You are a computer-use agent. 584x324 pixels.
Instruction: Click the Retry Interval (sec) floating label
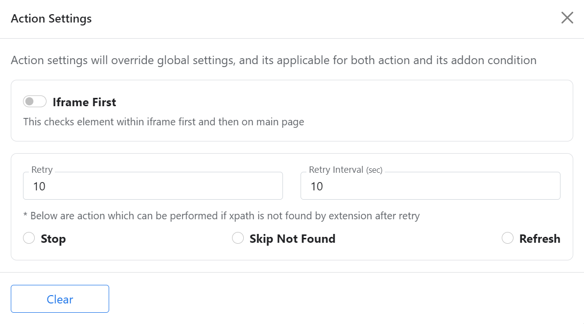point(346,170)
